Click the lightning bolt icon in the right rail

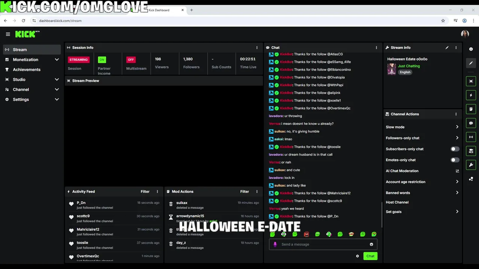471,95
